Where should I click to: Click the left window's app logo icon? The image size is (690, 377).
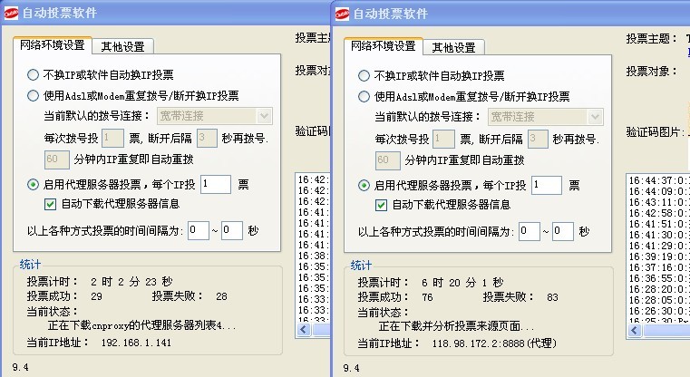[11, 14]
